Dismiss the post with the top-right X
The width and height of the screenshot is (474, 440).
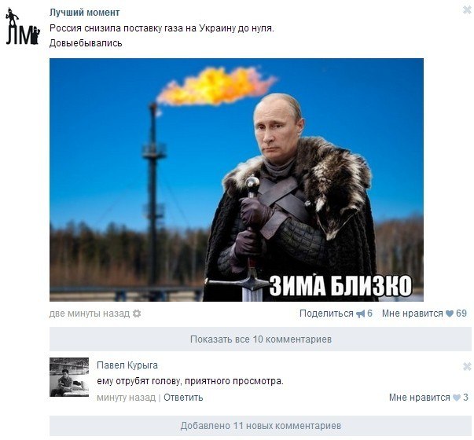pyautogui.click(x=467, y=10)
